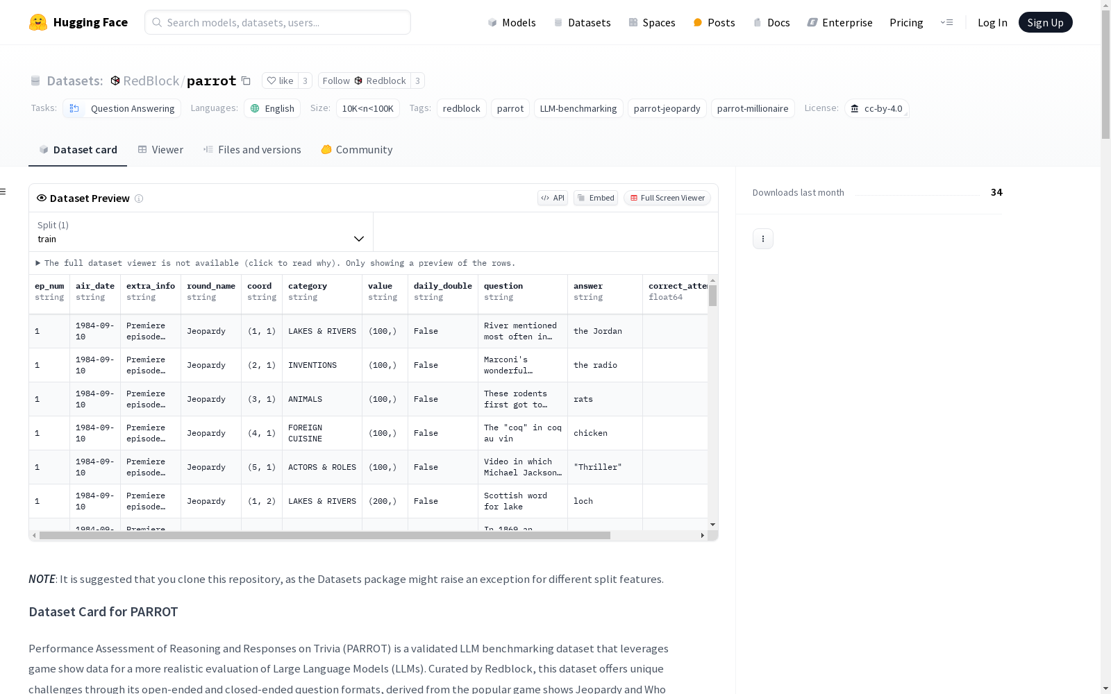Open the Datasets page
Viewport: 1111px width, 694px height.
pos(582,22)
